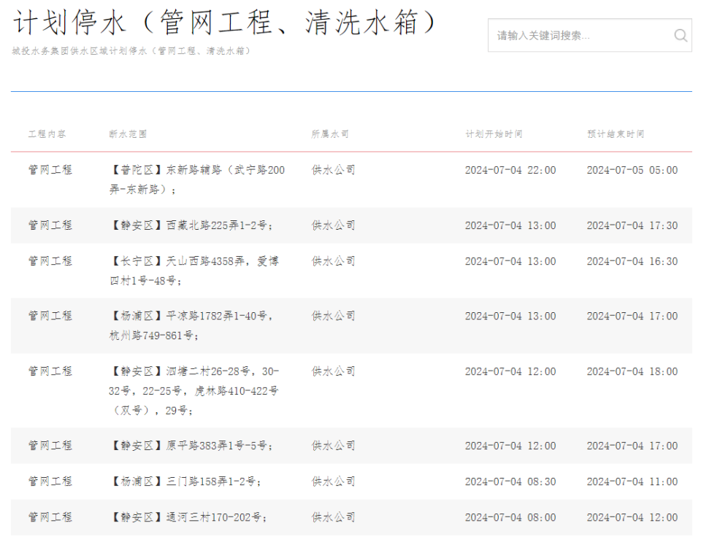Click the 预计结束时间 column header

(616, 134)
